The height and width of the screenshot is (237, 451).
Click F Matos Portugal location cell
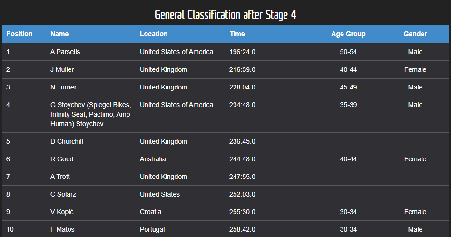(x=152, y=229)
